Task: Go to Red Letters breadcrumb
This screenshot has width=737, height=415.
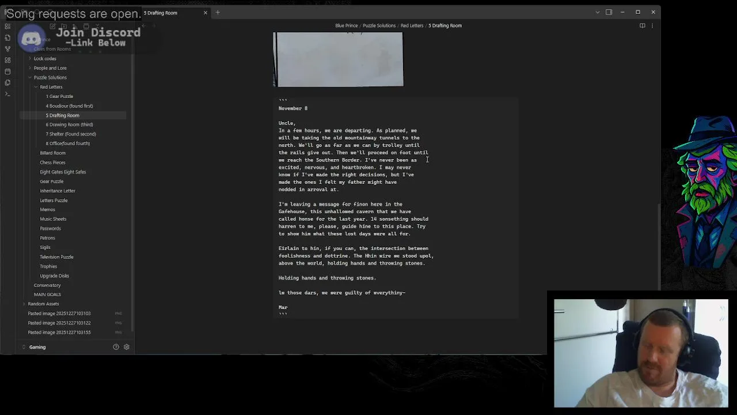Action: 412,25
